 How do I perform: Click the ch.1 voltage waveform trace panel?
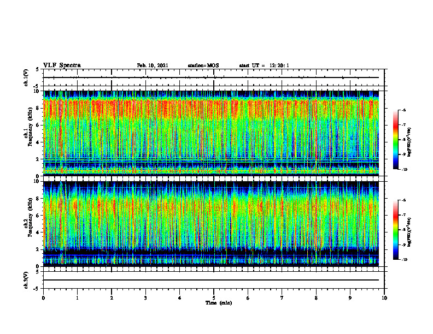pos(214,77)
